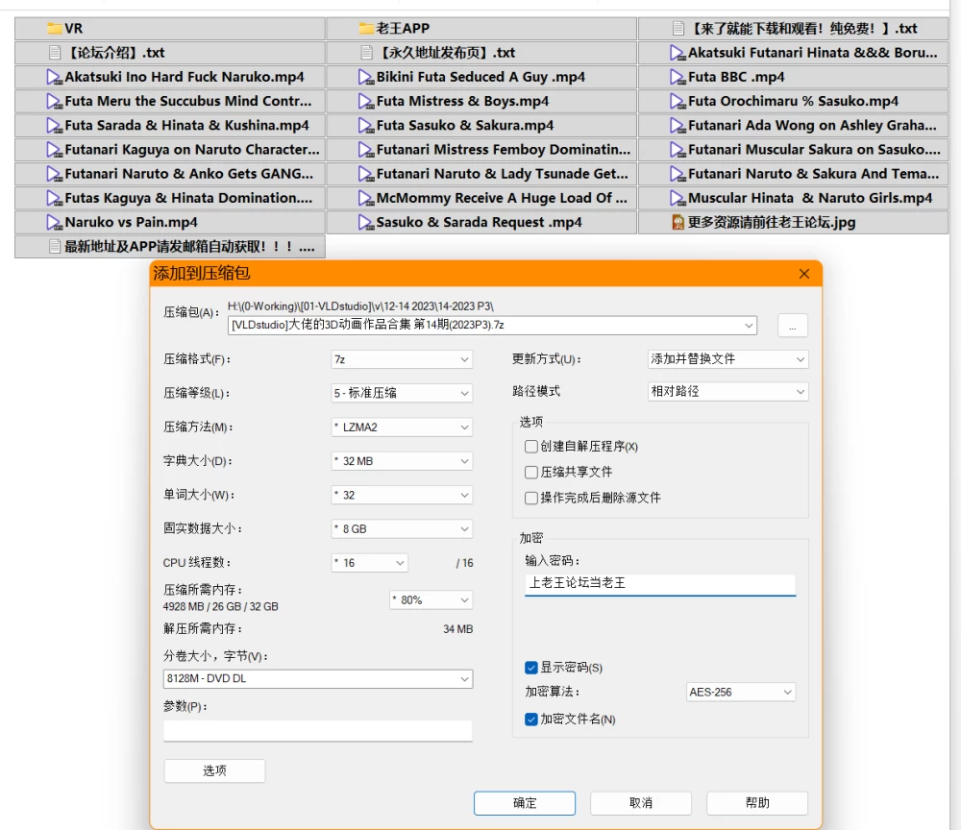Open the 路径模式 相对路径 dropdown
The height and width of the screenshot is (830, 961).
tap(728, 391)
